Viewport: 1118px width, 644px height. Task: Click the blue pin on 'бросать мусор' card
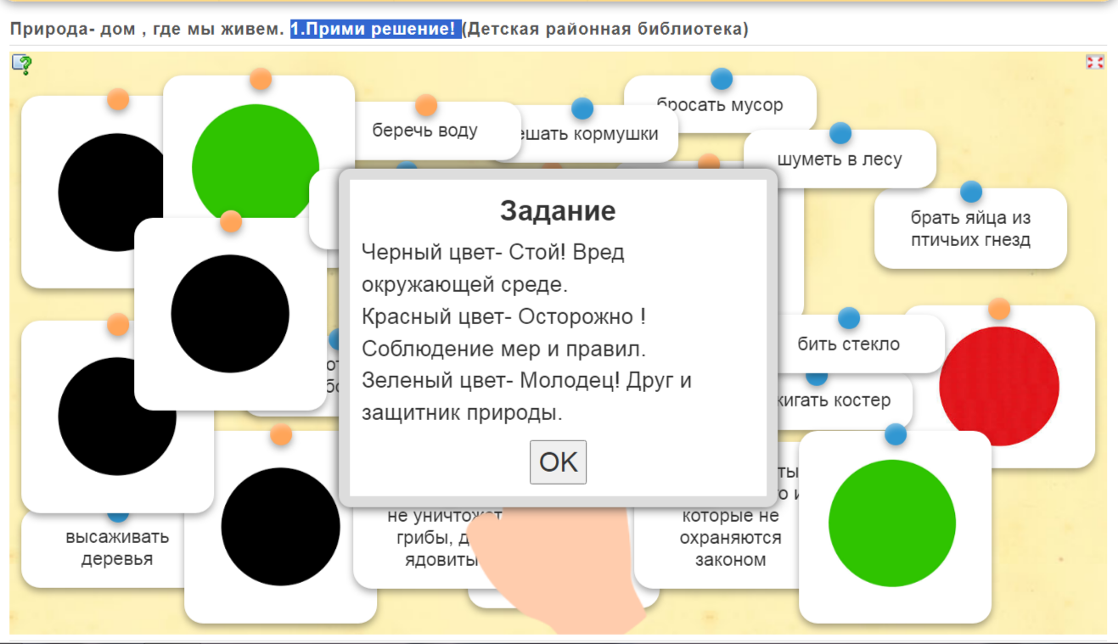click(721, 79)
